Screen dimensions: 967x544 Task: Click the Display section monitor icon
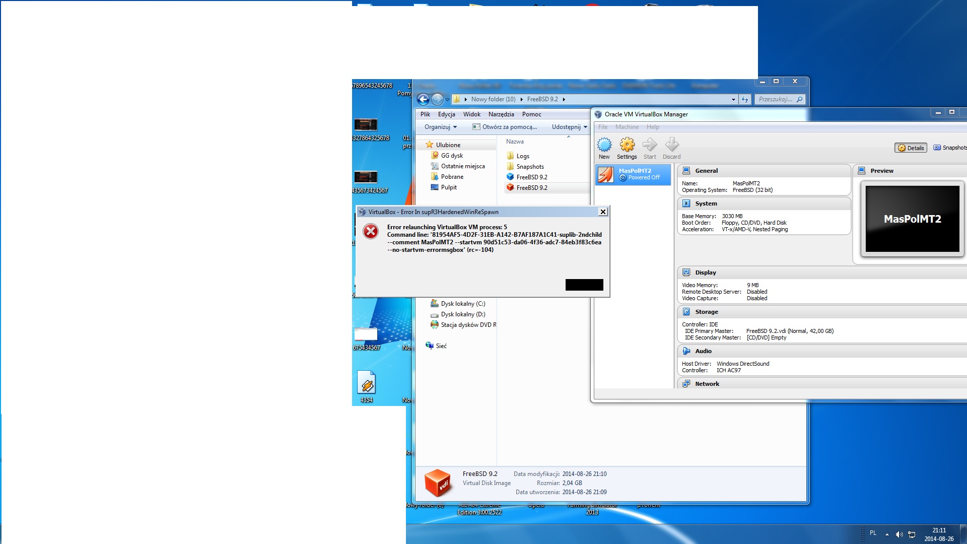[686, 273]
